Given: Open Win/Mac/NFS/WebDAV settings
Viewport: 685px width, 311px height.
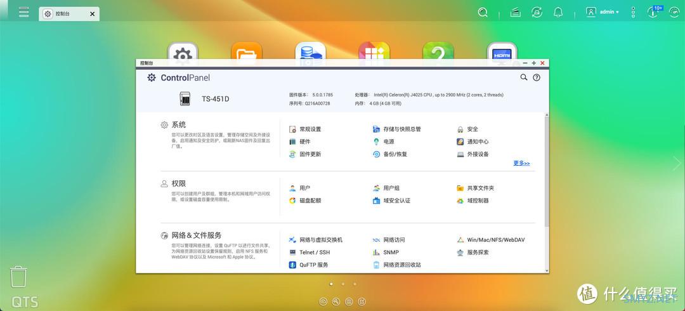Looking at the screenshot, I should tap(490, 240).
